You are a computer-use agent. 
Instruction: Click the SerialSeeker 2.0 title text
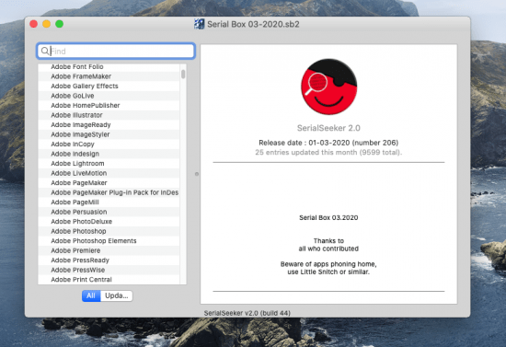click(x=328, y=128)
